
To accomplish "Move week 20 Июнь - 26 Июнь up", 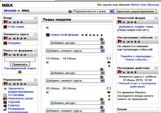I will pyautogui.click(x=109, y=96).
